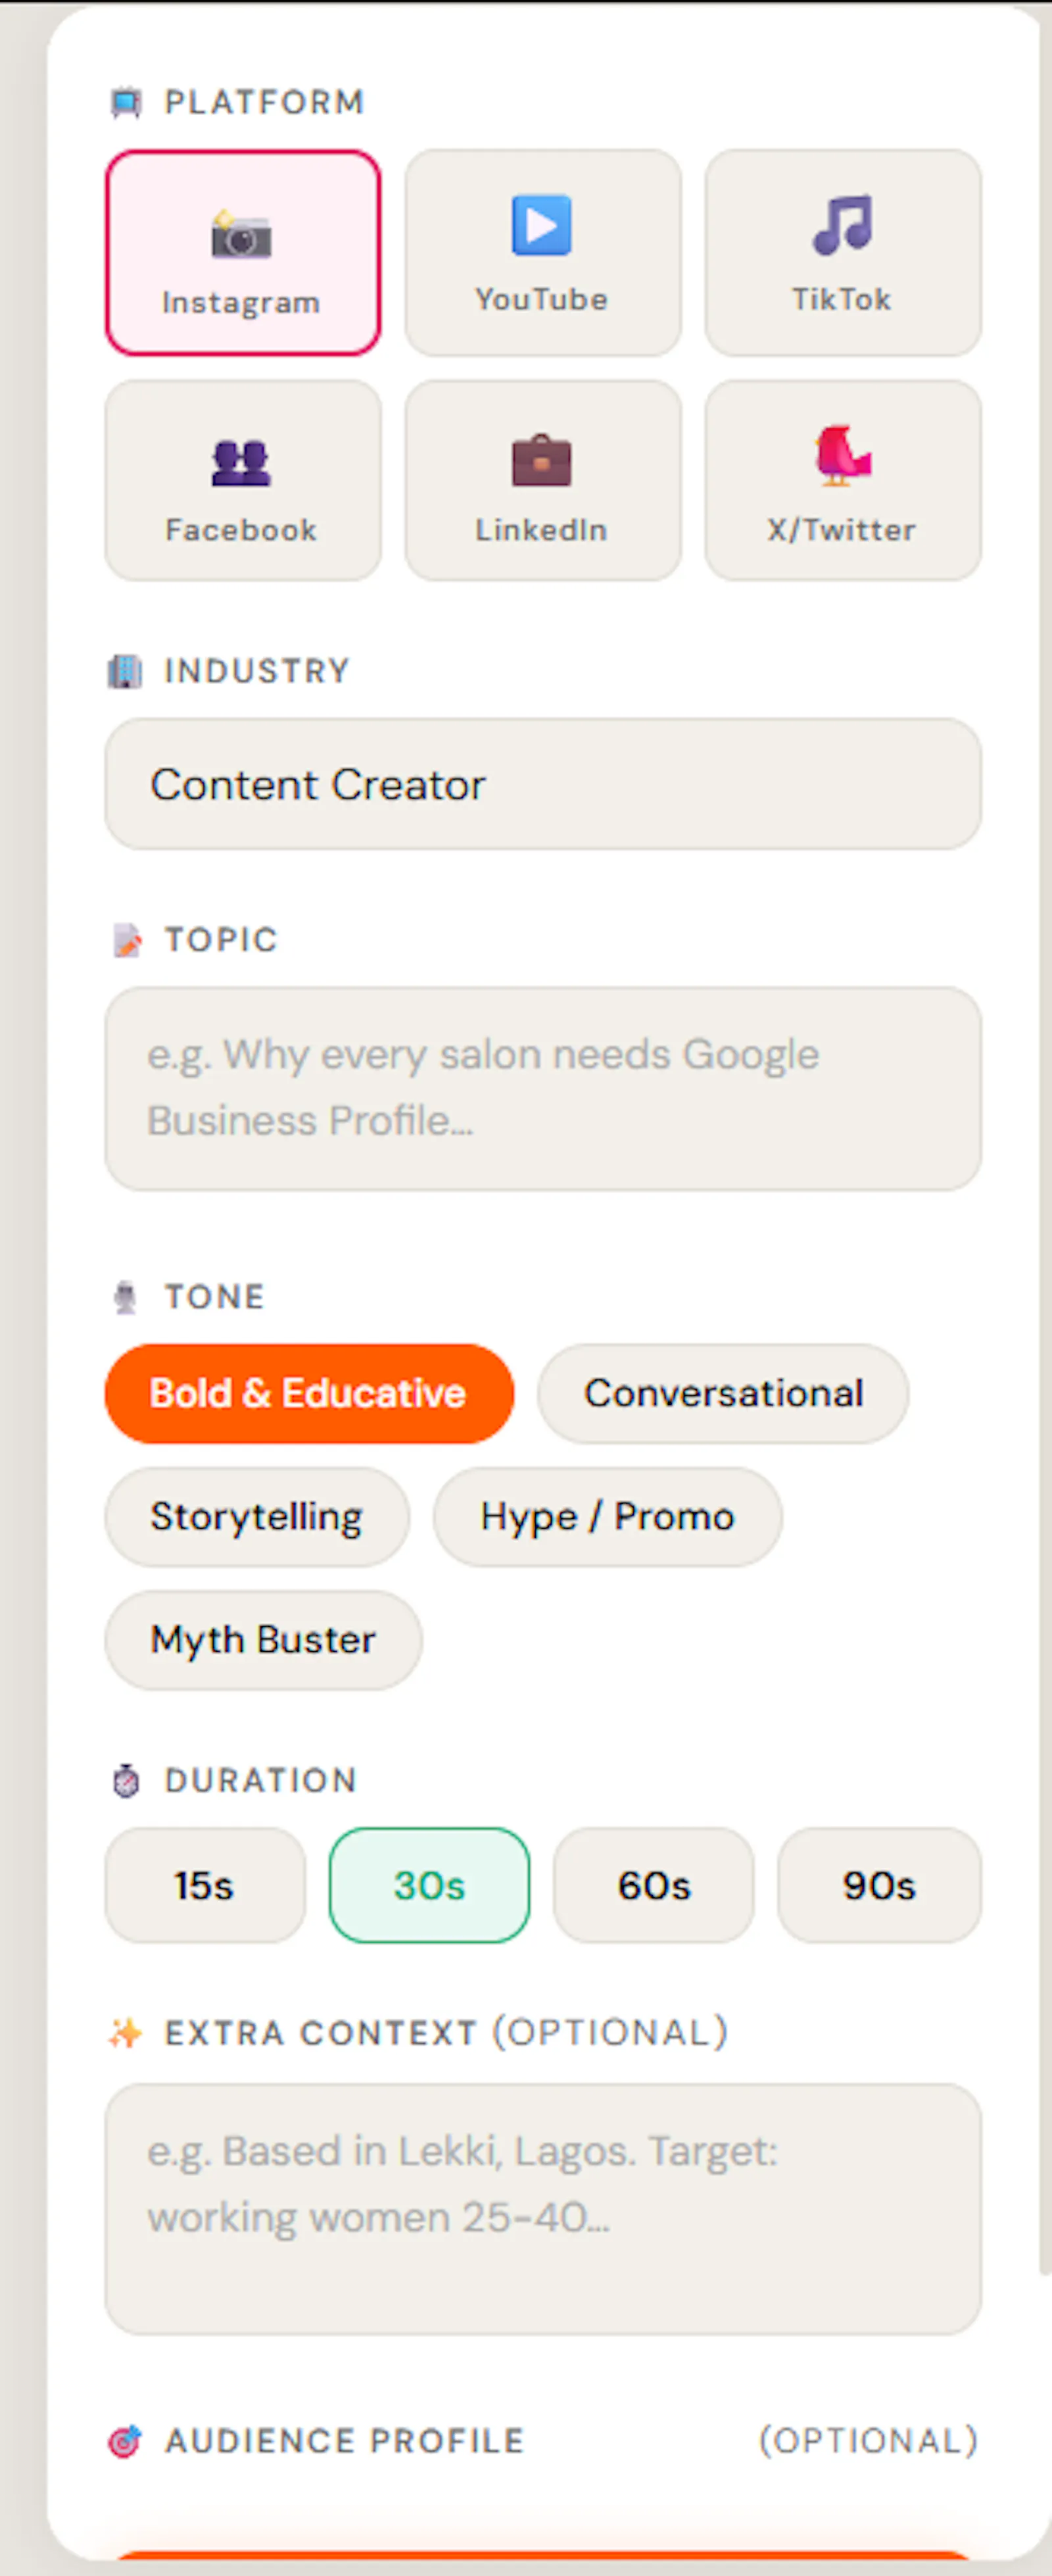Expand the Audience Profile optional section

click(x=542, y=2441)
